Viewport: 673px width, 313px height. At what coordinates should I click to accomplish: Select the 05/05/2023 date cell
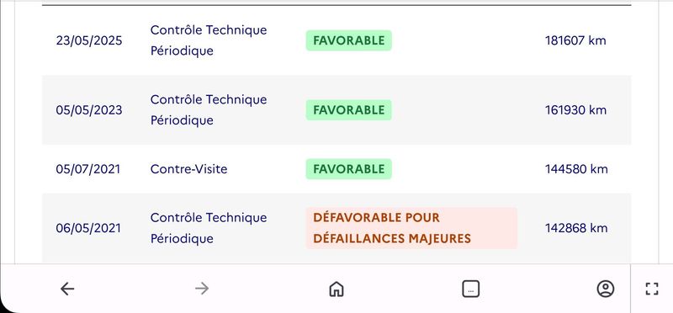[89, 110]
